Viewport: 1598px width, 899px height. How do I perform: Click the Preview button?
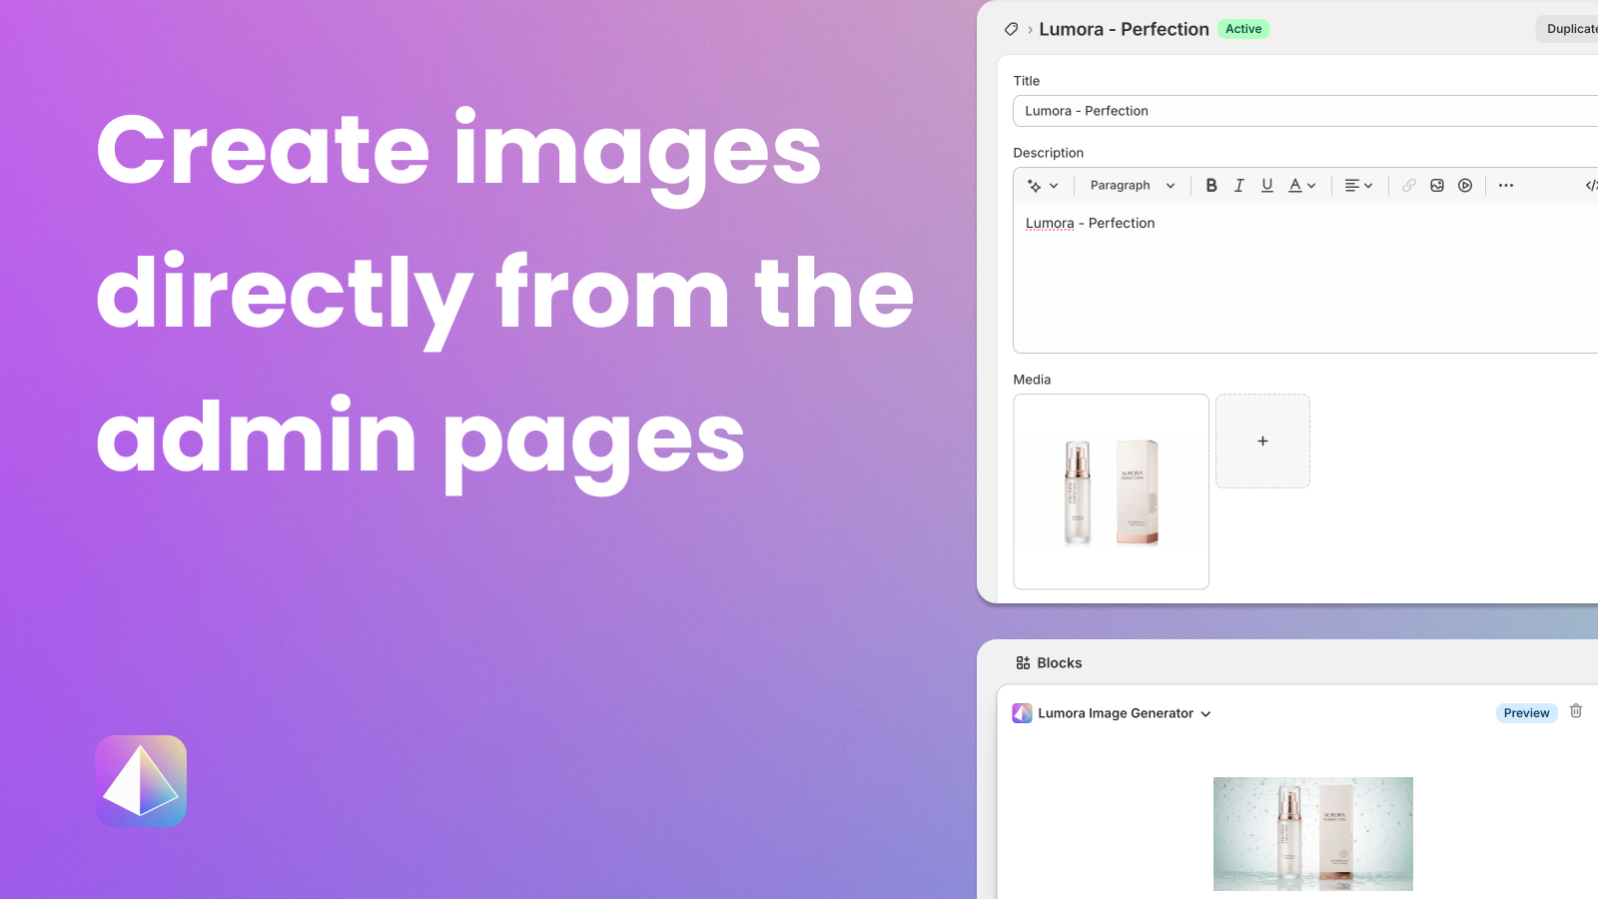[x=1526, y=712]
